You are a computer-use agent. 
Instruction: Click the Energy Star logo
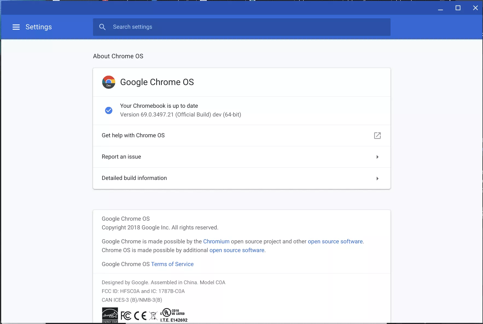[x=110, y=315]
